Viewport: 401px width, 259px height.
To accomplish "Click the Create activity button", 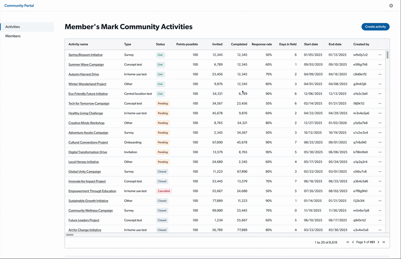I will click(375, 27).
